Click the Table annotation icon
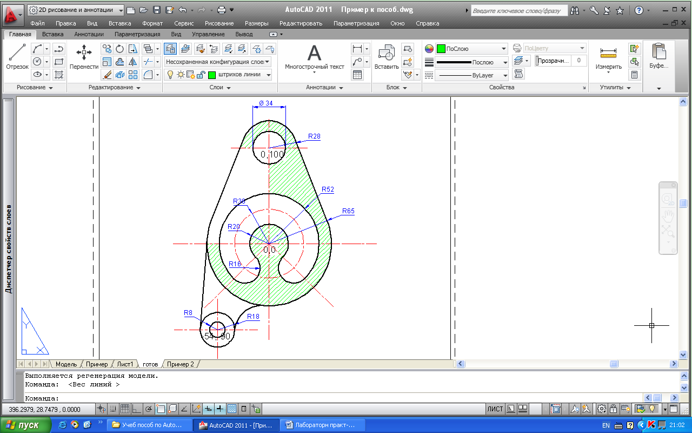 tap(357, 75)
